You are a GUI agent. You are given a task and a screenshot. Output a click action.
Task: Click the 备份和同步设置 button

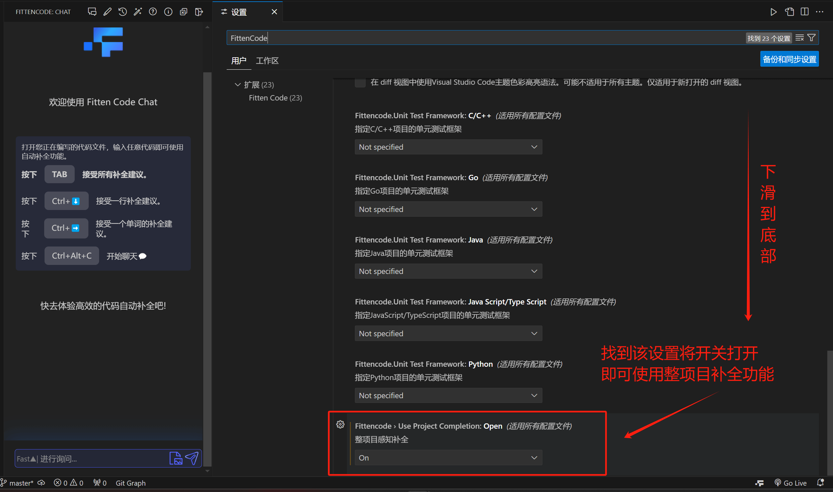(789, 59)
